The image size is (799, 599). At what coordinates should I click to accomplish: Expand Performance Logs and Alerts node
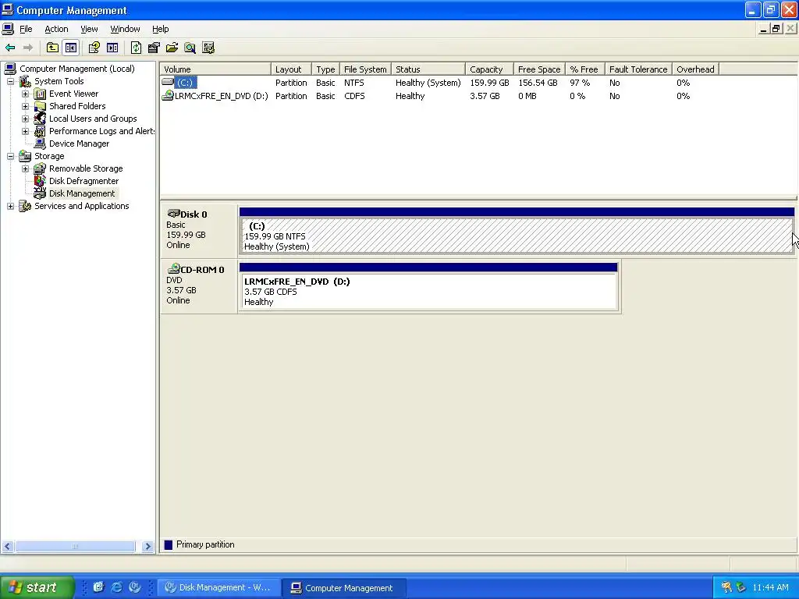(x=25, y=131)
